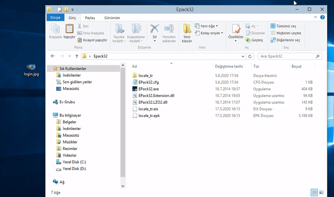Screen dimensions: 334x197
Task: Click quick access properties icon in title bar
Action: tap(60, 9)
